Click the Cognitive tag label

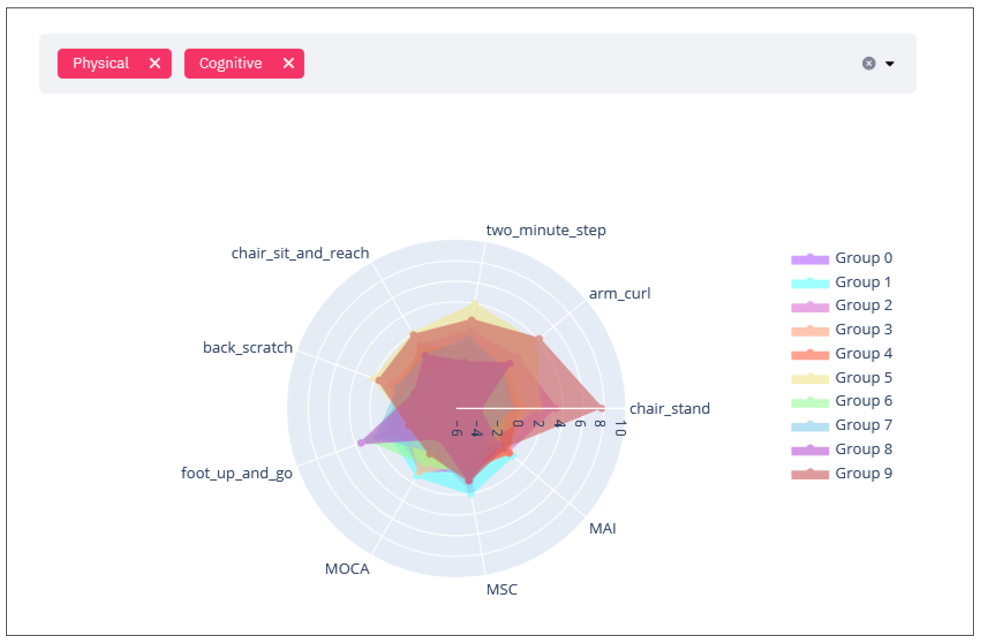pos(230,63)
